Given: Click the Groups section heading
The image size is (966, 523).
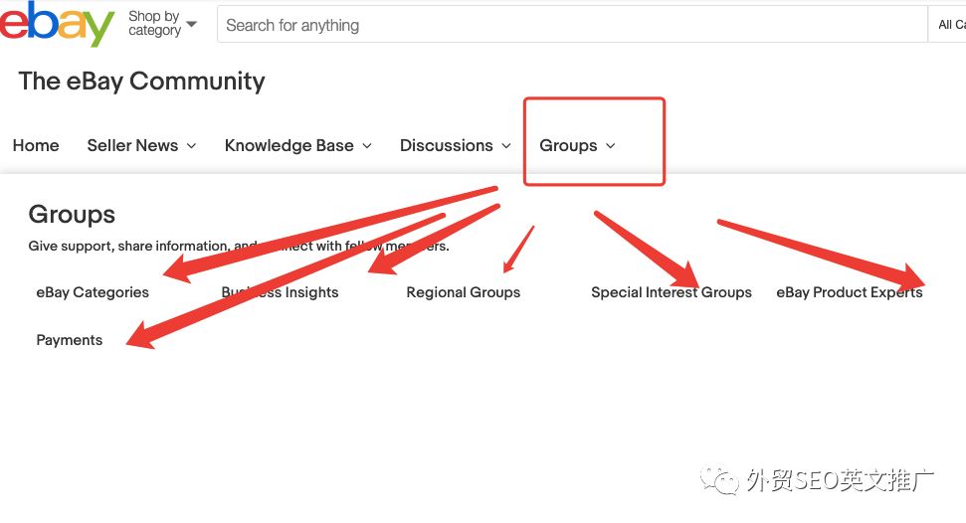Looking at the screenshot, I should click(x=72, y=215).
